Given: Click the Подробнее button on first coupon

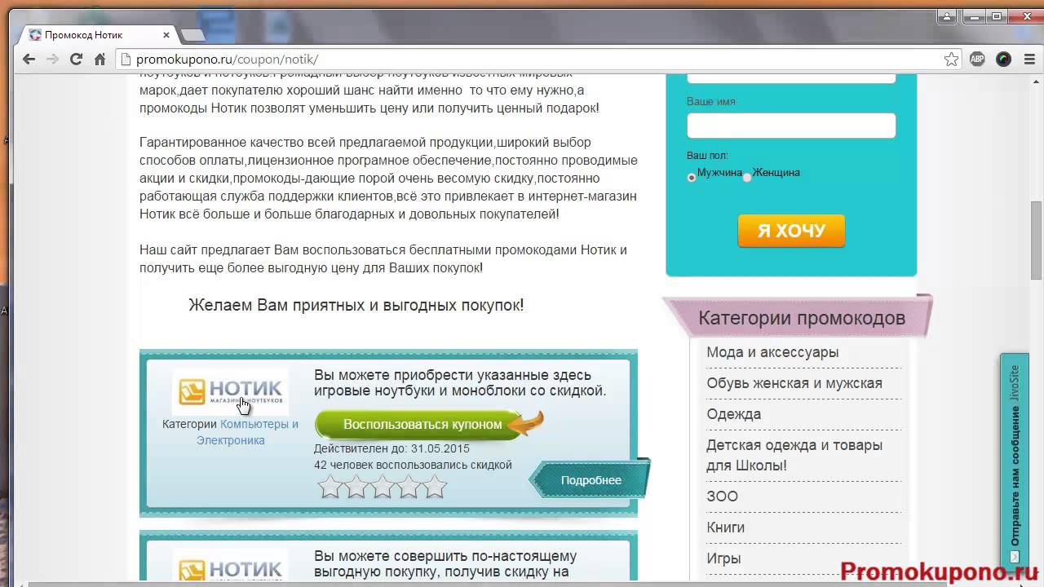Looking at the screenshot, I should (591, 480).
